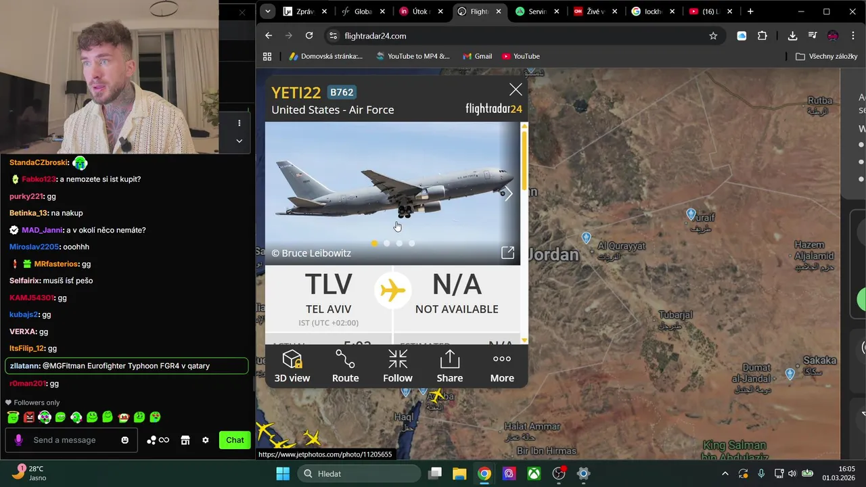The width and height of the screenshot is (866, 487).
Task: Click the KC-46 aircraft photo
Action: [x=392, y=193]
